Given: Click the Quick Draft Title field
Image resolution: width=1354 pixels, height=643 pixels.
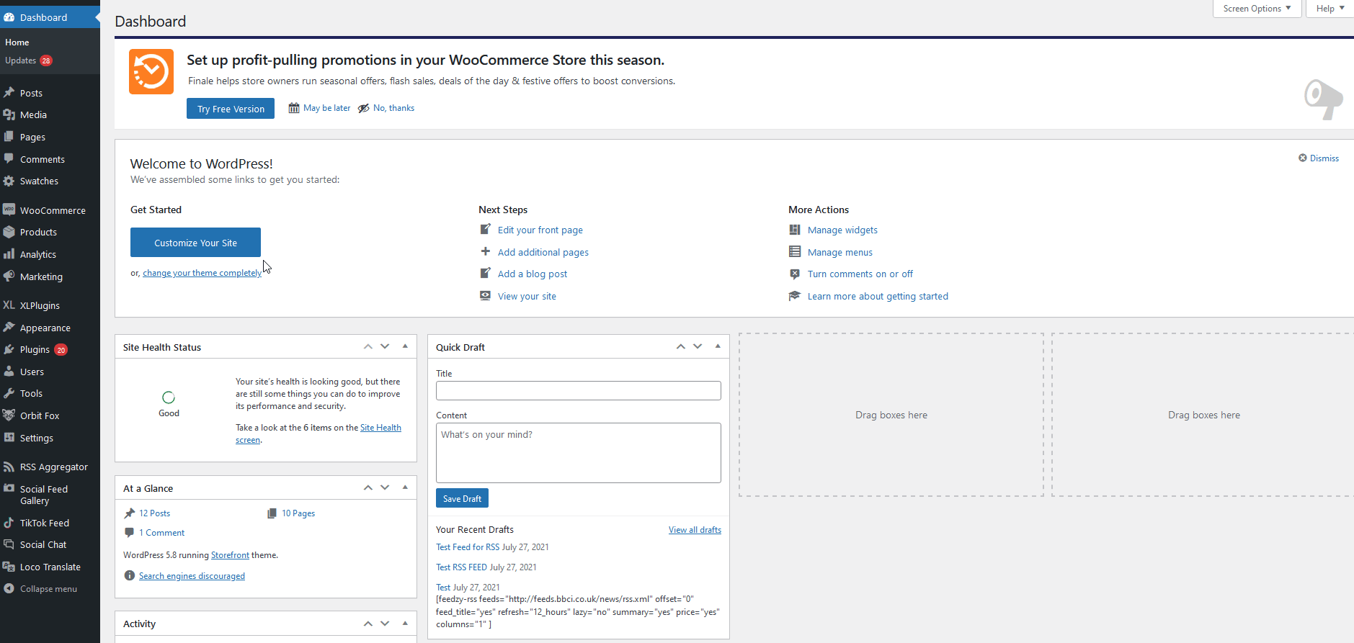Looking at the screenshot, I should pos(579,390).
